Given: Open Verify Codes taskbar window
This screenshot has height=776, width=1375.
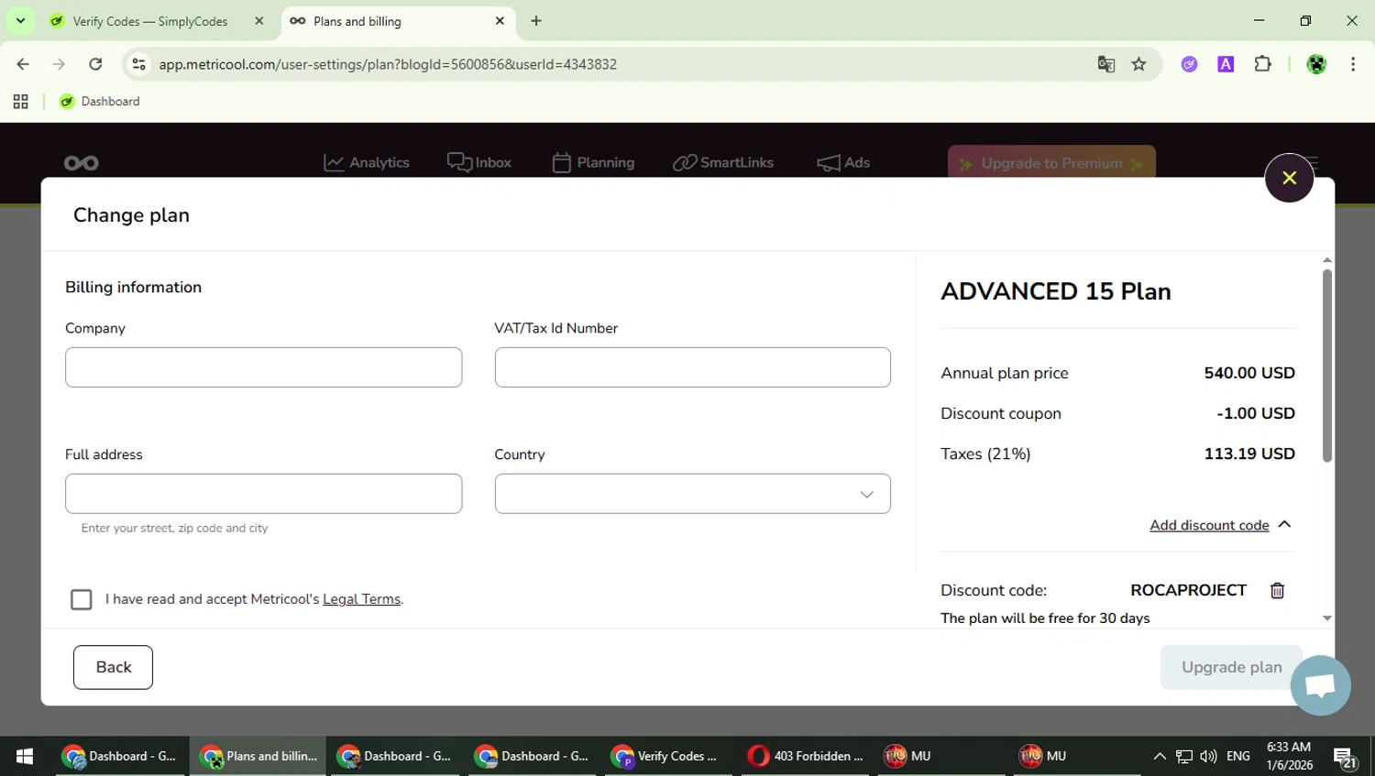Looking at the screenshot, I should pos(668,756).
